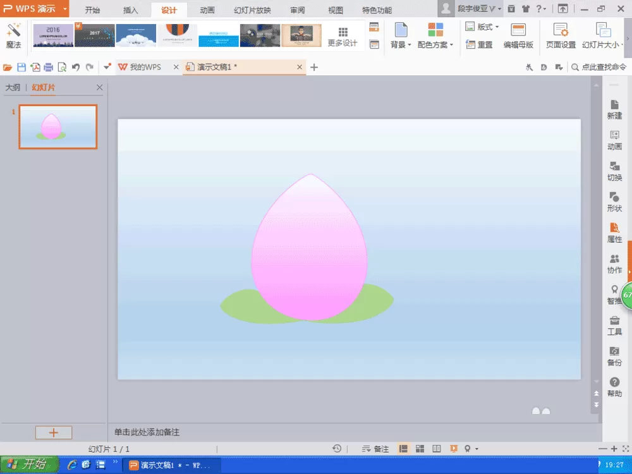Viewport: 632px width, 474px height.
Task: Expand the 背景 background dropdown
Action: [401, 35]
